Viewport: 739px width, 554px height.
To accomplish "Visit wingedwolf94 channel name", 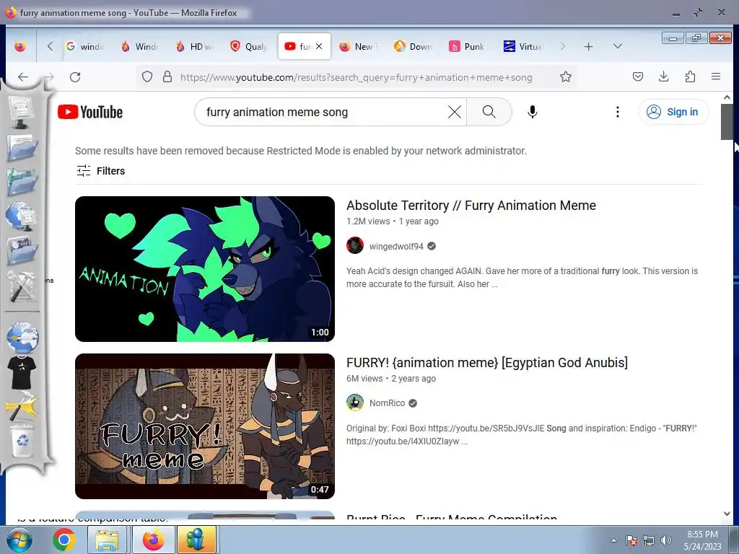I will point(396,246).
